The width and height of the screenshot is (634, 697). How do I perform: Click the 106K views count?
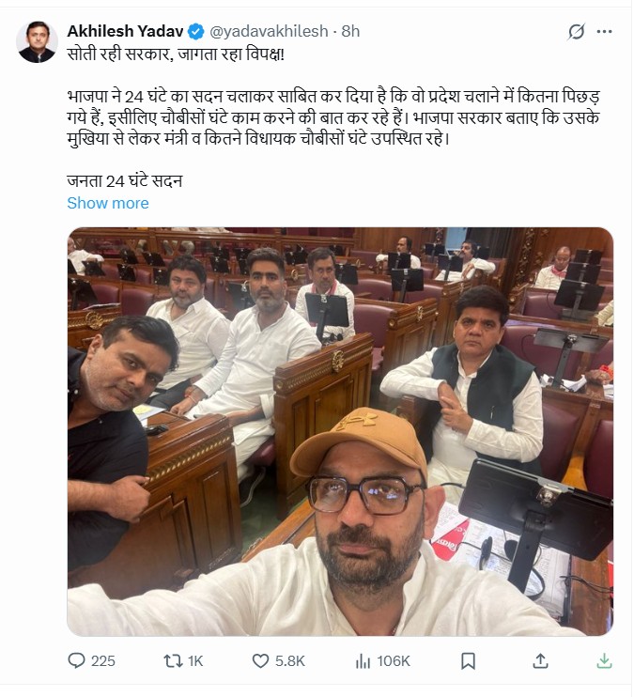(394, 661)
